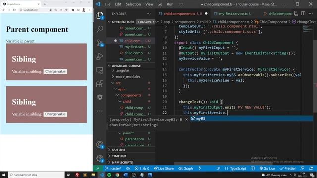Open the feedback icon in status bar
Viewport: 317px width, 178px height.
point(302,168)
